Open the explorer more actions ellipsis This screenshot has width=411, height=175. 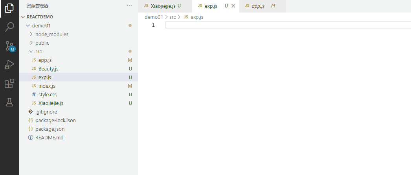(x=129, y=6)
